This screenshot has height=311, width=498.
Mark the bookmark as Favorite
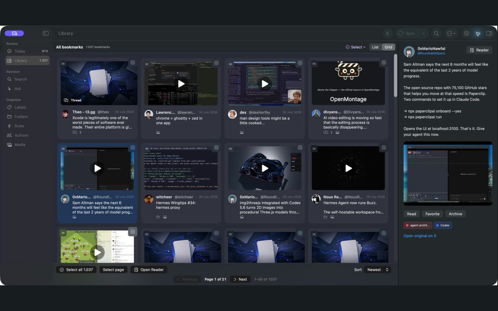tap(432, 214)
